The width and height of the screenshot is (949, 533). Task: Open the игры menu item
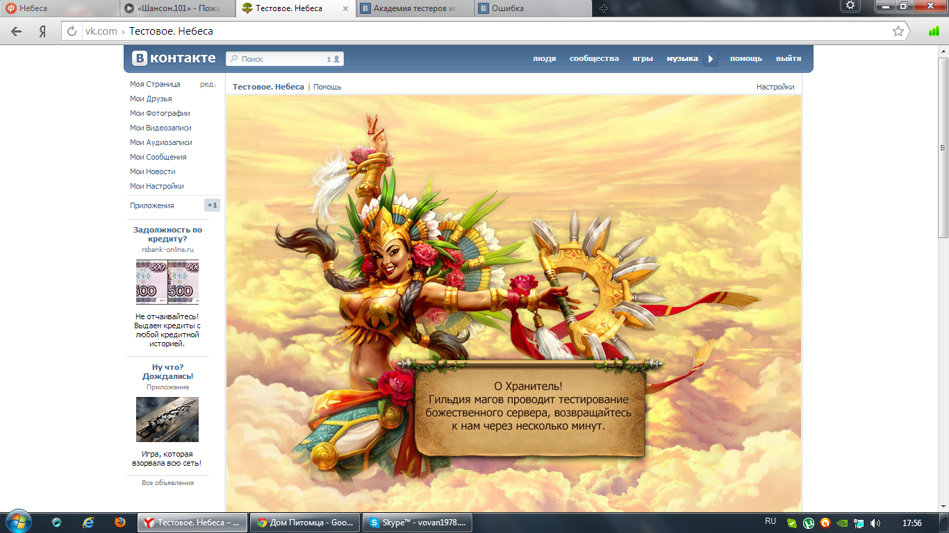(643, 59)
